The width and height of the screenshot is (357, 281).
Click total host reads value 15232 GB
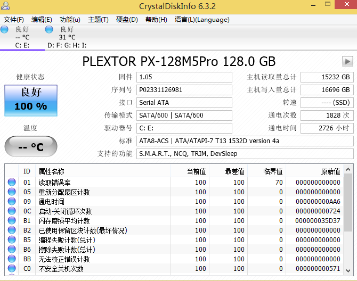327,77
